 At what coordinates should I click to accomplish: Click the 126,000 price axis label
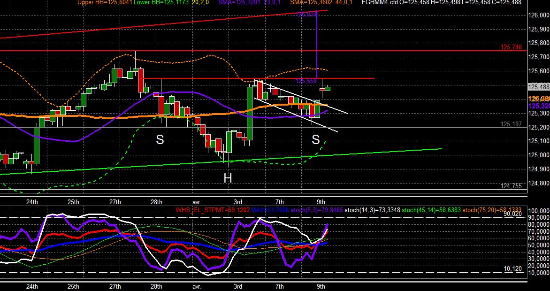pos(538,15)
